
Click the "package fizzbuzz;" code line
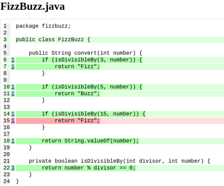coord(43,26)
